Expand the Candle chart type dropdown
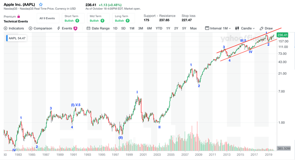Image resolution: width=295 pixels, height=160 pixels. pyautogui.click(x=245, y=28)
